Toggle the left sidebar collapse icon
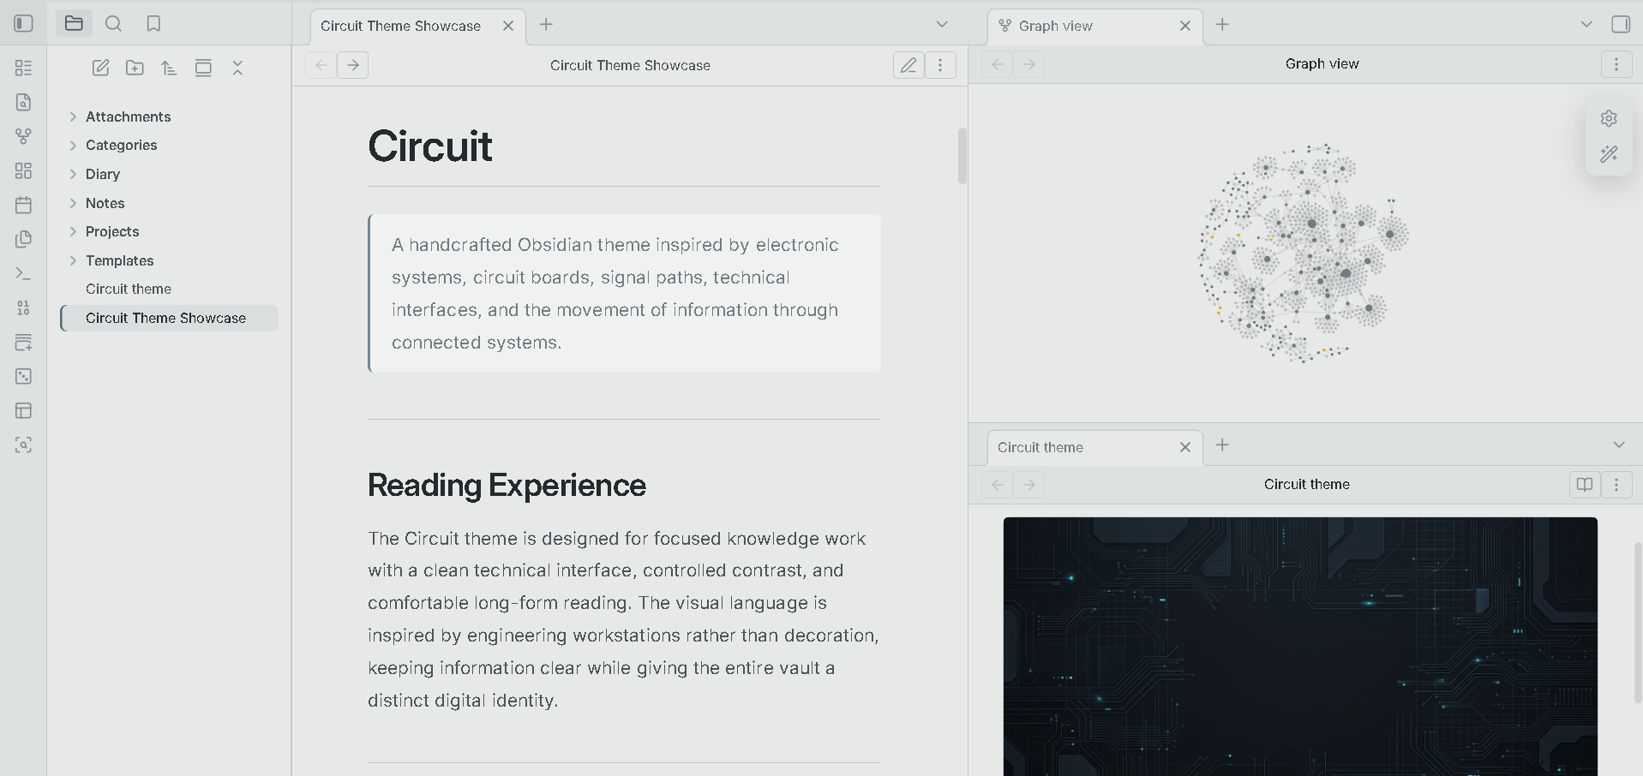This screenshot has height=776, width=1643. (24, 24)
